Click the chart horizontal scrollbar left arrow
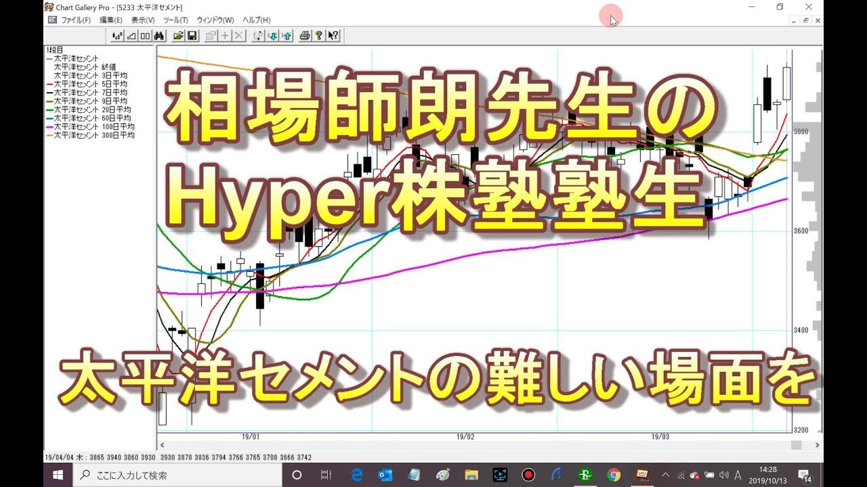Screen dimensions: 867x487 click(161, 445)
